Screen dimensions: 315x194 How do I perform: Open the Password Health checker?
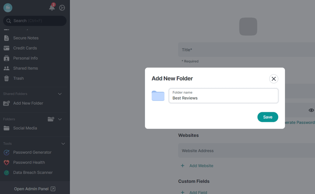click(x=29, y=162)
